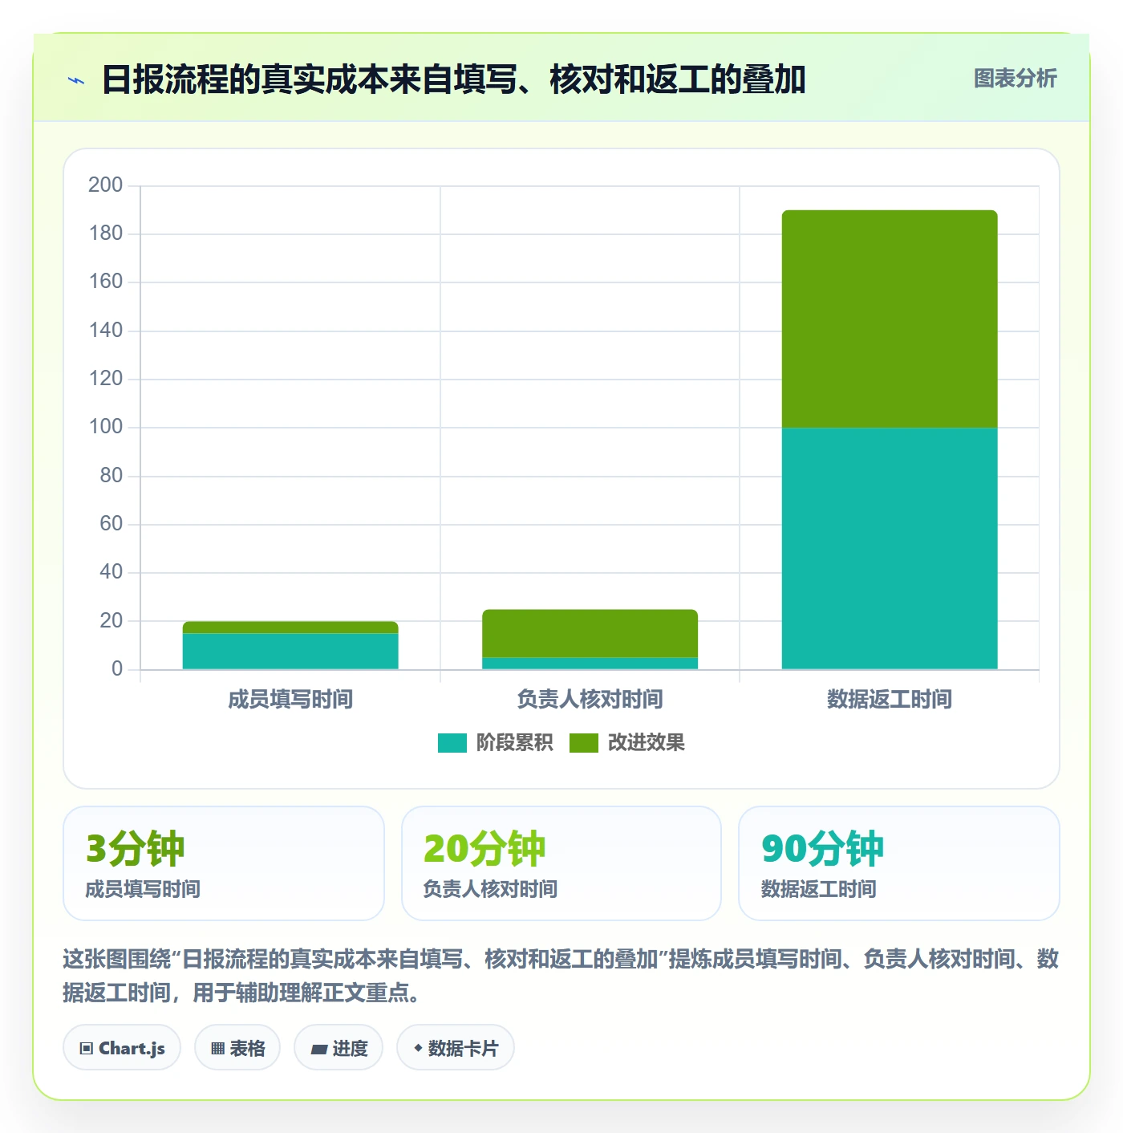Click the 进度 tag
This screenshot has width=1123, height=1133.
[x=339, y=1048]
